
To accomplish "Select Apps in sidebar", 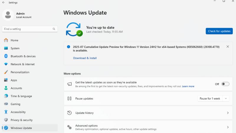I will 30,80.
